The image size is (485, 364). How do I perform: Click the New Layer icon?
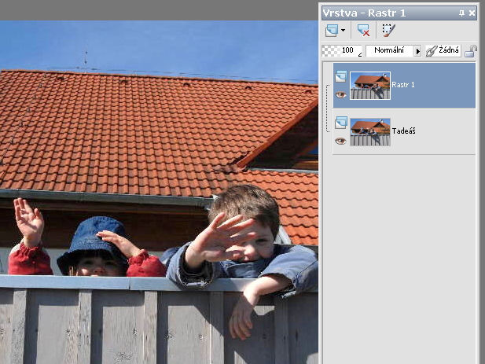331,30
